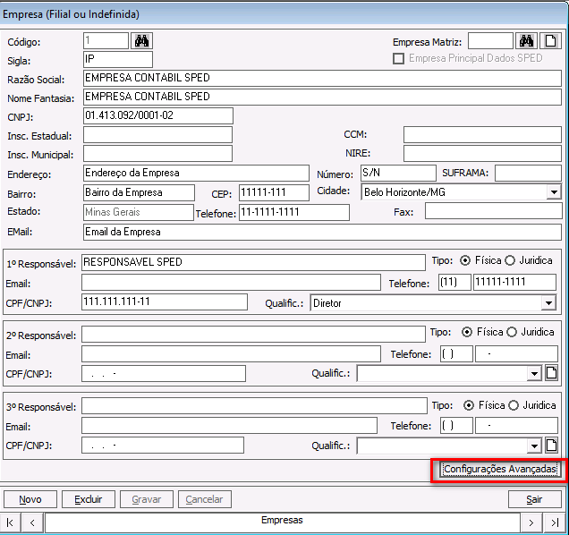Screen dimensions: 569x535
Task: Select Jurídica type for 1º Responsável
Action: click(512, 260)
